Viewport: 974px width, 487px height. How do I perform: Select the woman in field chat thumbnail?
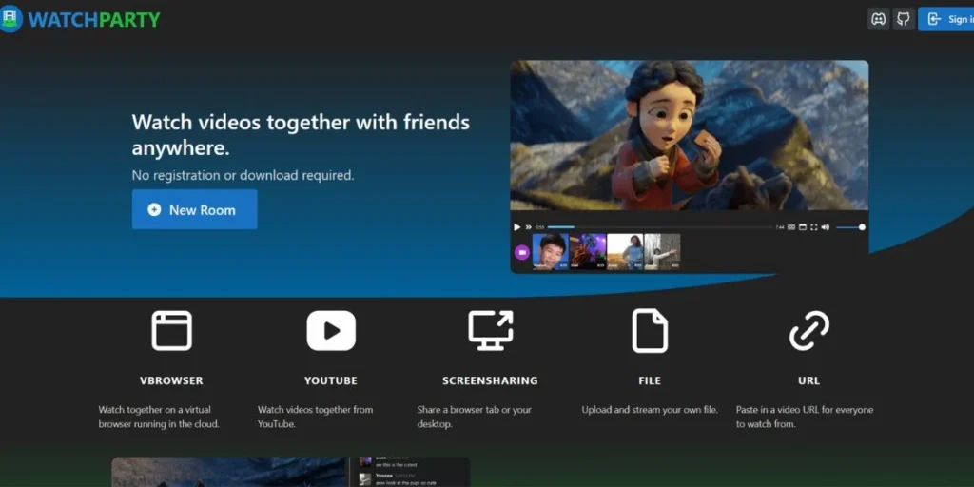click(625, 251)
